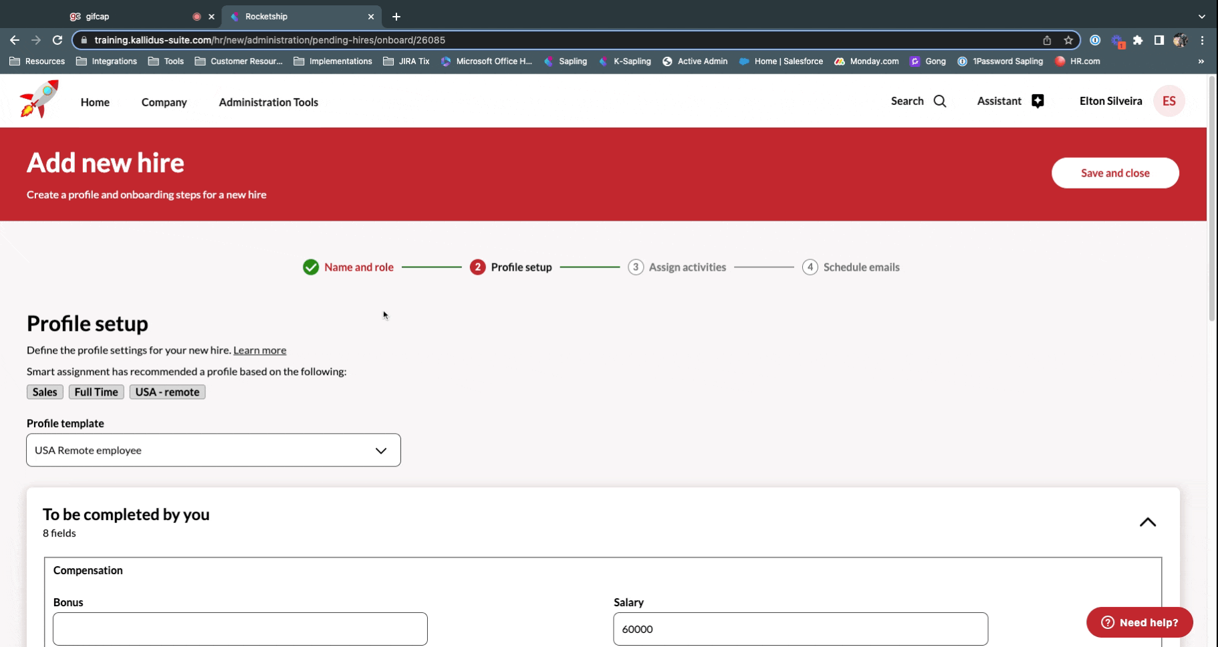Open the Profile template dropdown
The image size is (1218, 647).
click(x=213, y=450)
